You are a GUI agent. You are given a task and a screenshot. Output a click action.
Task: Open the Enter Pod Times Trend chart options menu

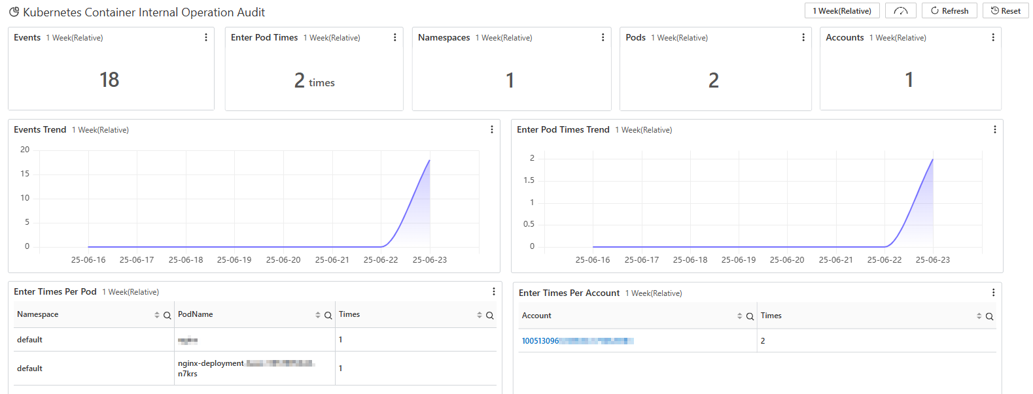click(x=995, y=129)
